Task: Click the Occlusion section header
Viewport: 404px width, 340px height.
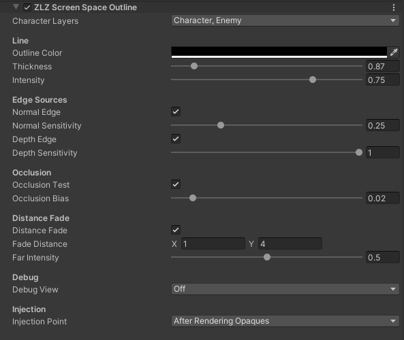Action: click(x=32, y=173)
